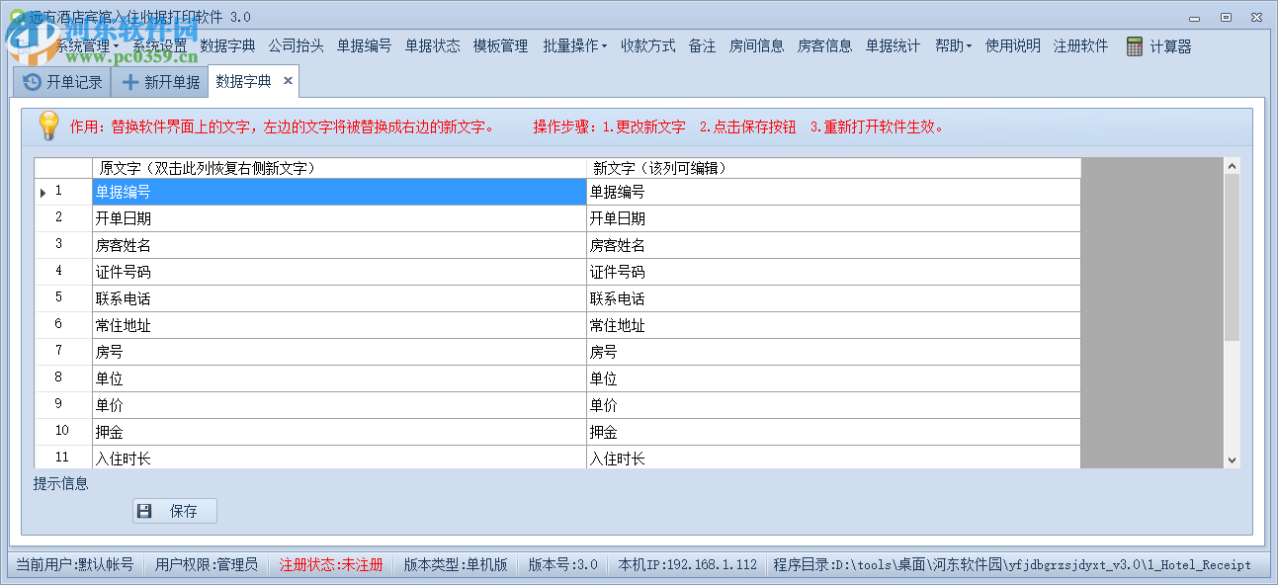Minimize the application window
The width and height of the screenshot is (1278, 585).
[x=1194, y=17]
